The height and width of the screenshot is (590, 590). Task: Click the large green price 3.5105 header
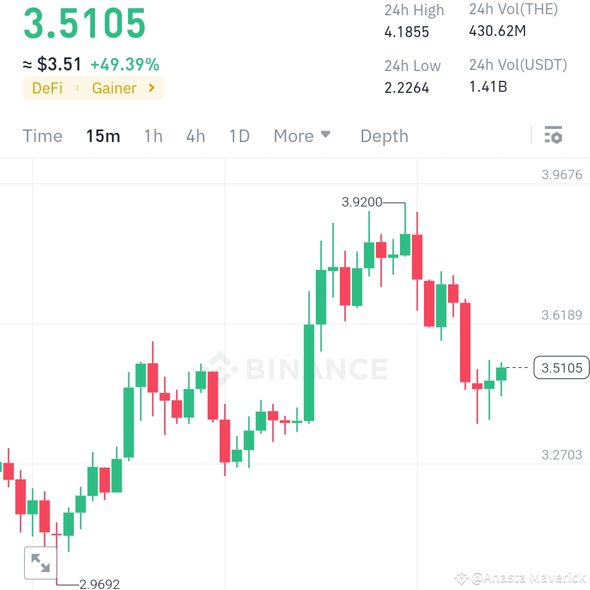tap(86, 23)
